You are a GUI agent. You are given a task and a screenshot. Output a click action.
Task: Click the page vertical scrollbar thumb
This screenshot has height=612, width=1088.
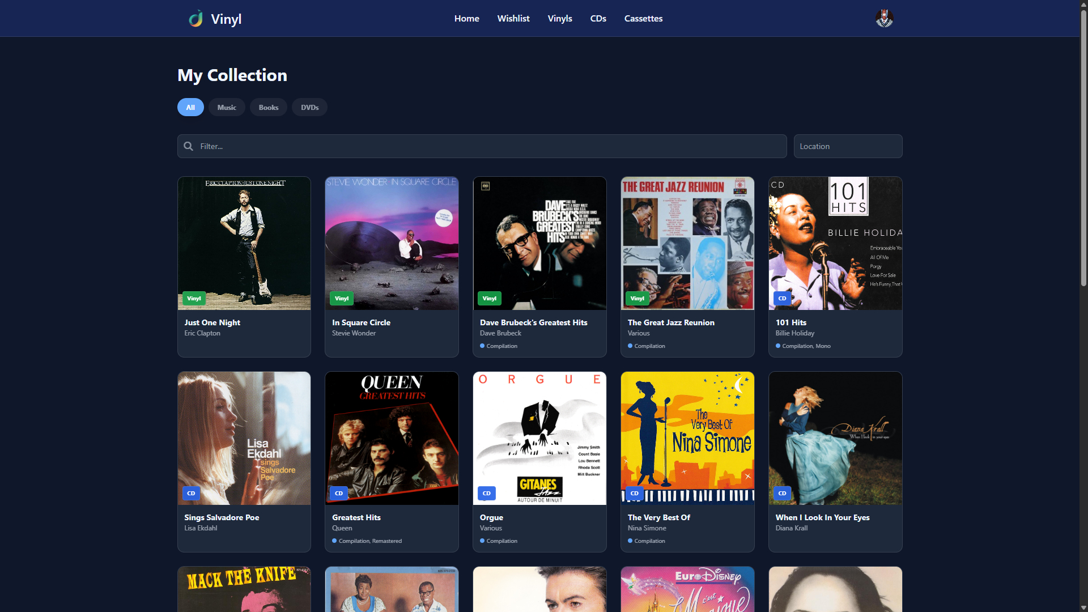(x=1083, y=147)
